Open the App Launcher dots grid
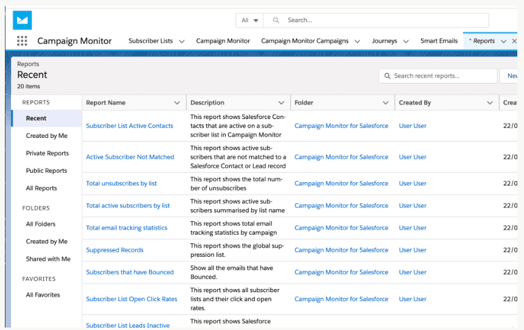 22,41
